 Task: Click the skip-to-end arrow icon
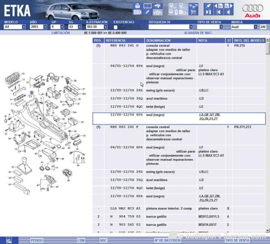[x=209, y=12]
